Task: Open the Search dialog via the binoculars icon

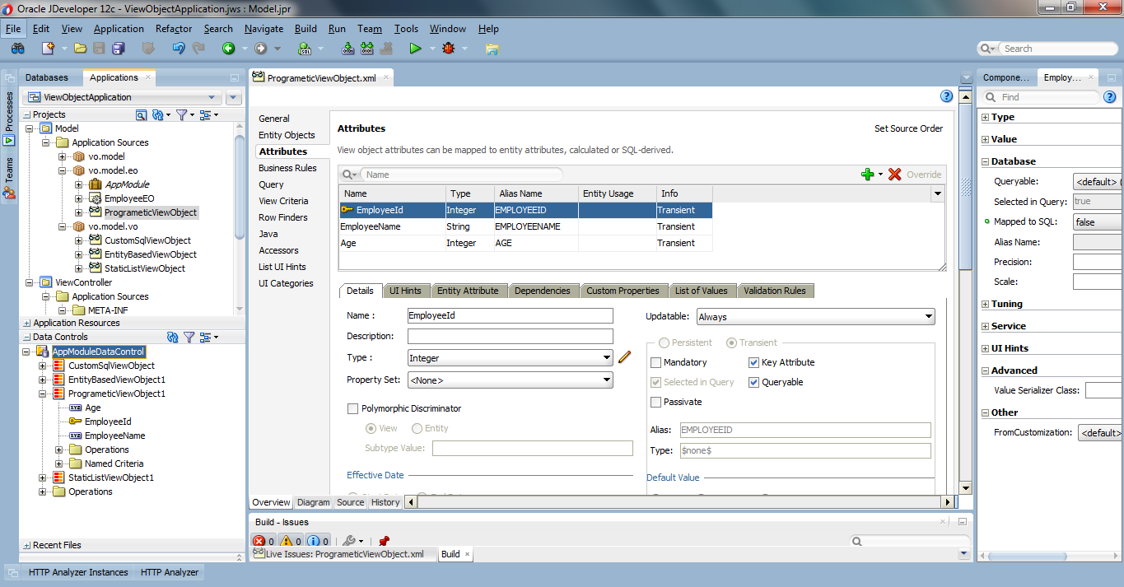Action: [x=17, y=48]
